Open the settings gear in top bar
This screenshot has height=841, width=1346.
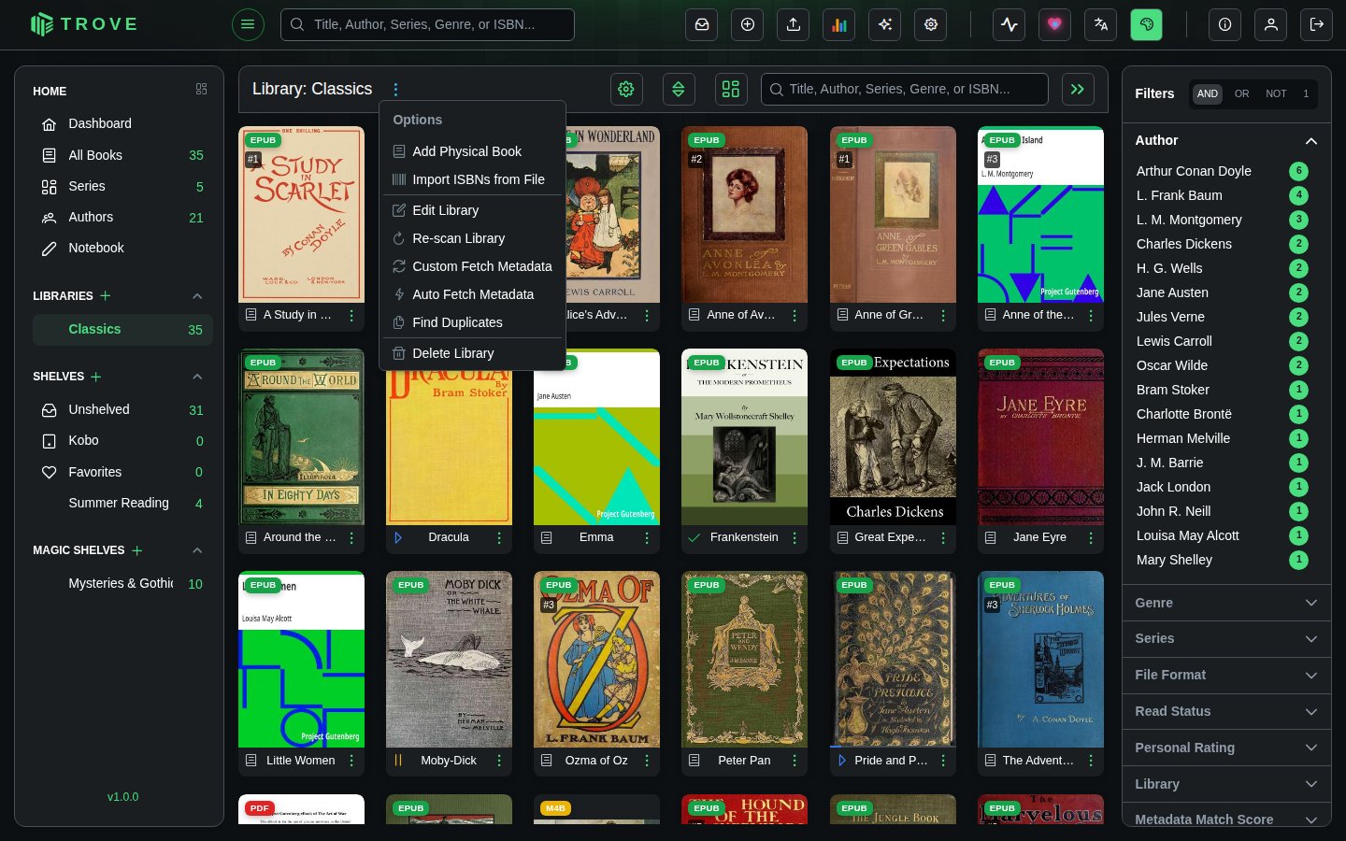point(931,24)
